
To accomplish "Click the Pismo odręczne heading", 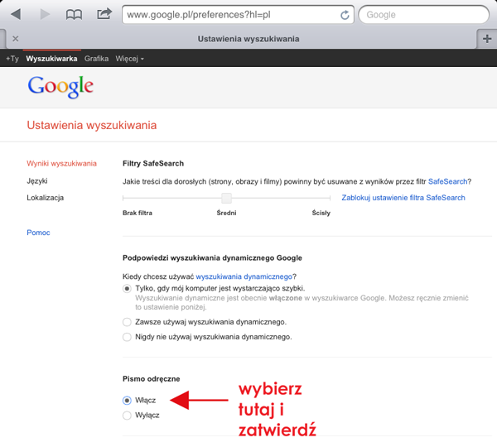I will point(152,379).
